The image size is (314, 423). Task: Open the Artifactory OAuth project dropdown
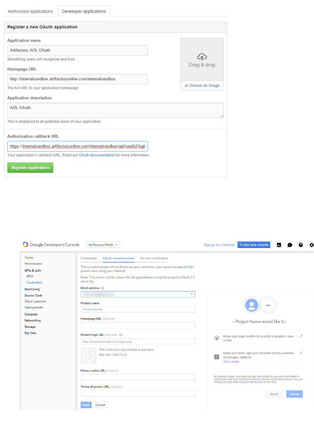103,245
